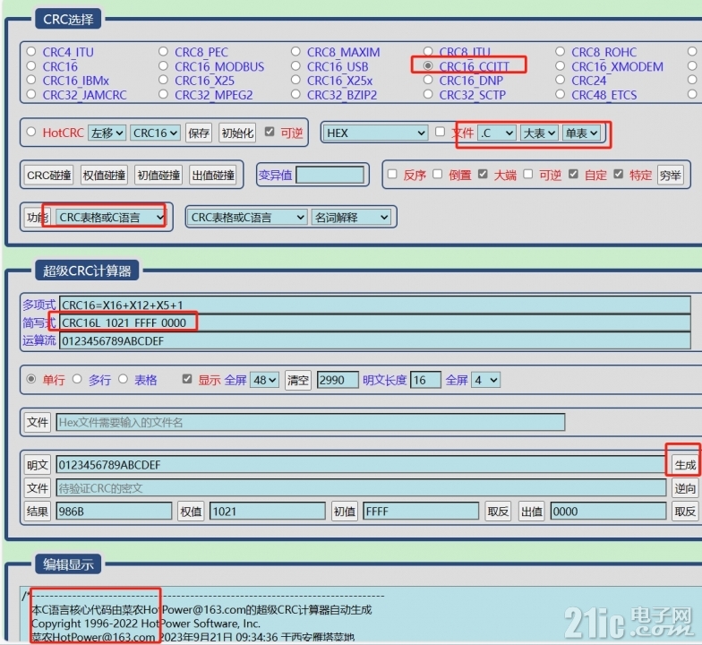This screenshot has width=702, height=645.
Task: Choose the CRC16_IBMx radio option
Action: coord(30,81)
